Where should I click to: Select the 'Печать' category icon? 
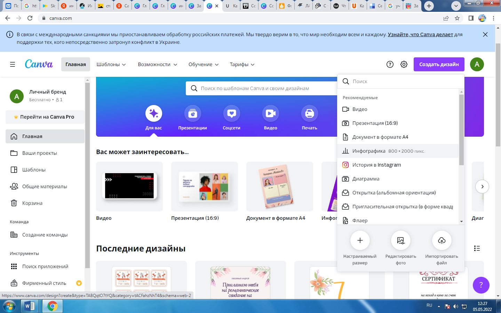click(310, 113)
